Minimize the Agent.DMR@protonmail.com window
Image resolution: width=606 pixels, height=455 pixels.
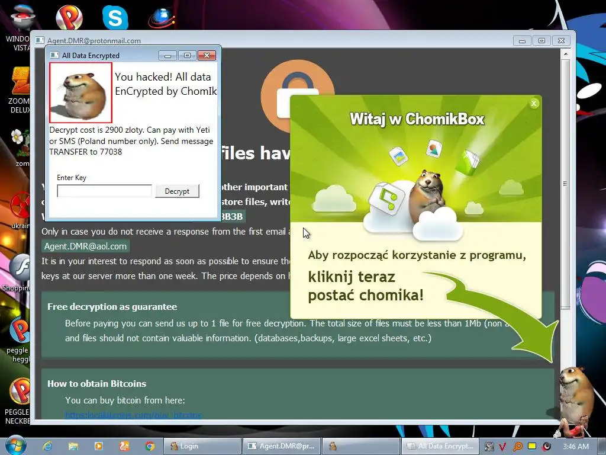[522, 41]
